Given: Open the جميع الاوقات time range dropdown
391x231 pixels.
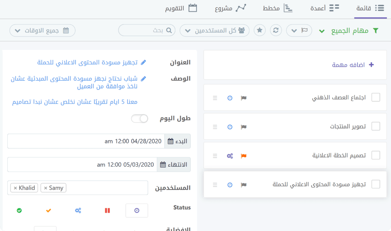Looking at the screenshot, I should tap(42, 30).
